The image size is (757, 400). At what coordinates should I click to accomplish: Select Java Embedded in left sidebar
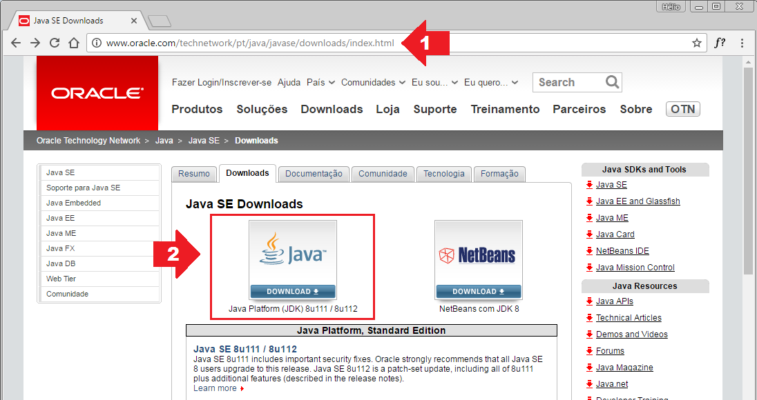click(x=99, y=203)
